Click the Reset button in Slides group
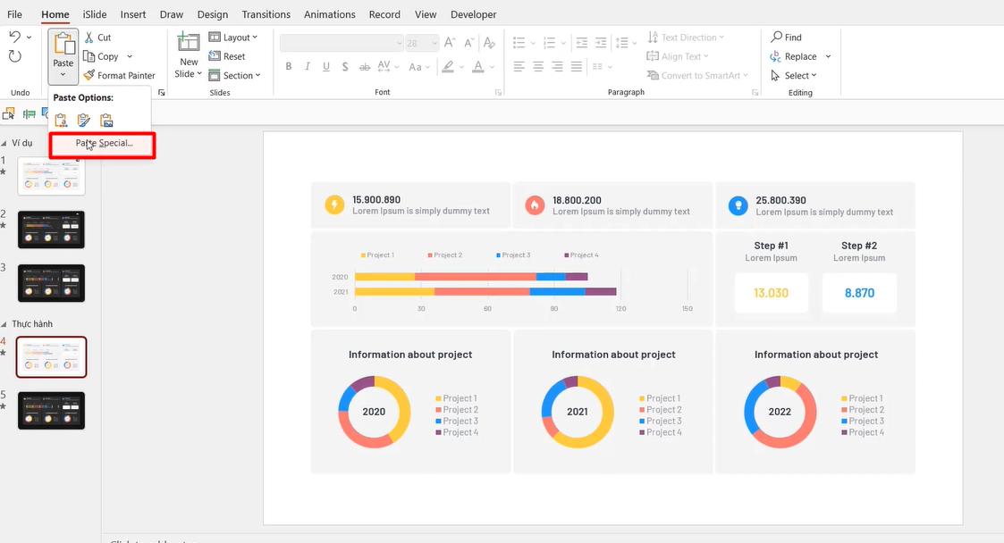The width and height of the screenshot is (1004, 543). click(x=224, y=55)
